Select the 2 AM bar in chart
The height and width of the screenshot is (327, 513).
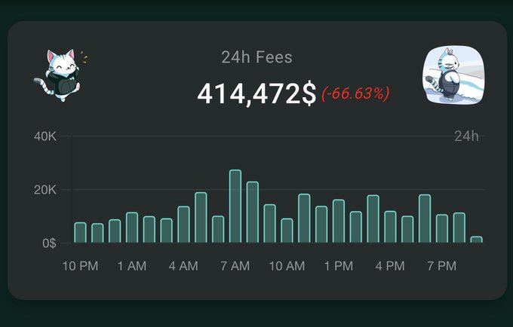(x=149, y=229)
